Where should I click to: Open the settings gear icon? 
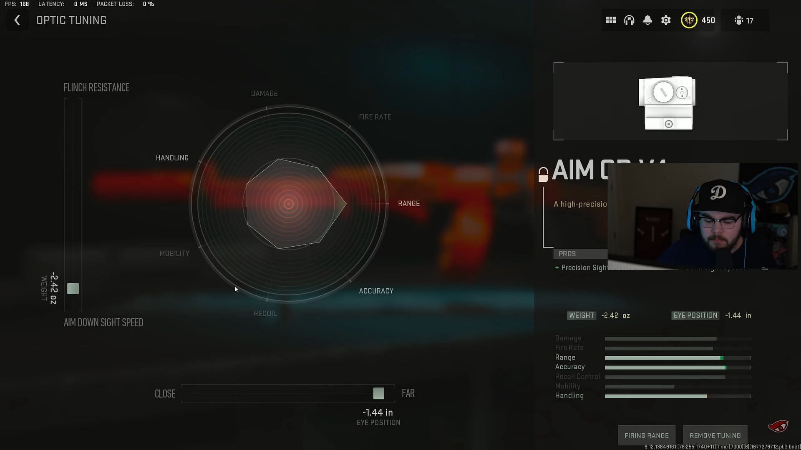tap(666, 20)
